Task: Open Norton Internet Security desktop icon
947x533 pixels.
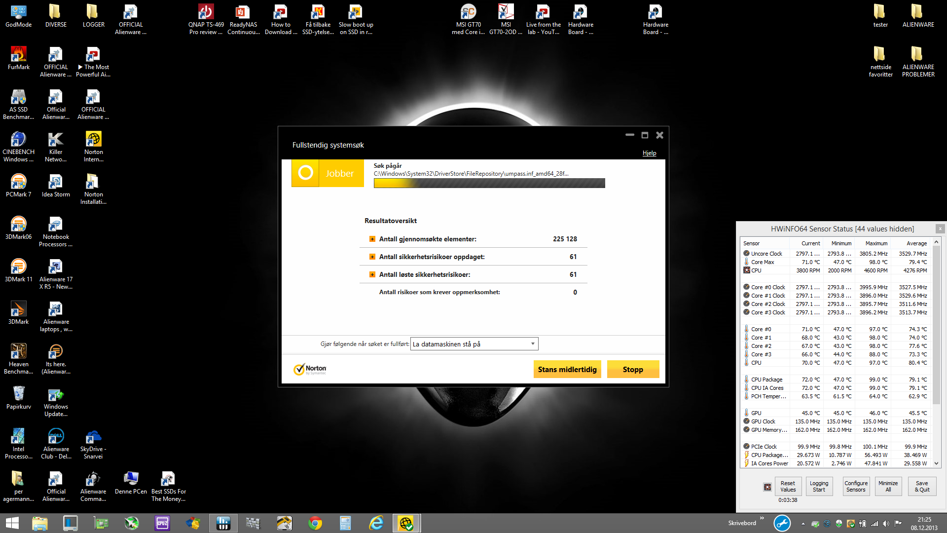Action: point(94,147)
